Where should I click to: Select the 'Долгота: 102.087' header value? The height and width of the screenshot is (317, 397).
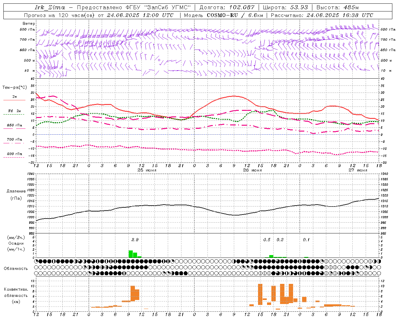tap(227, 7)
